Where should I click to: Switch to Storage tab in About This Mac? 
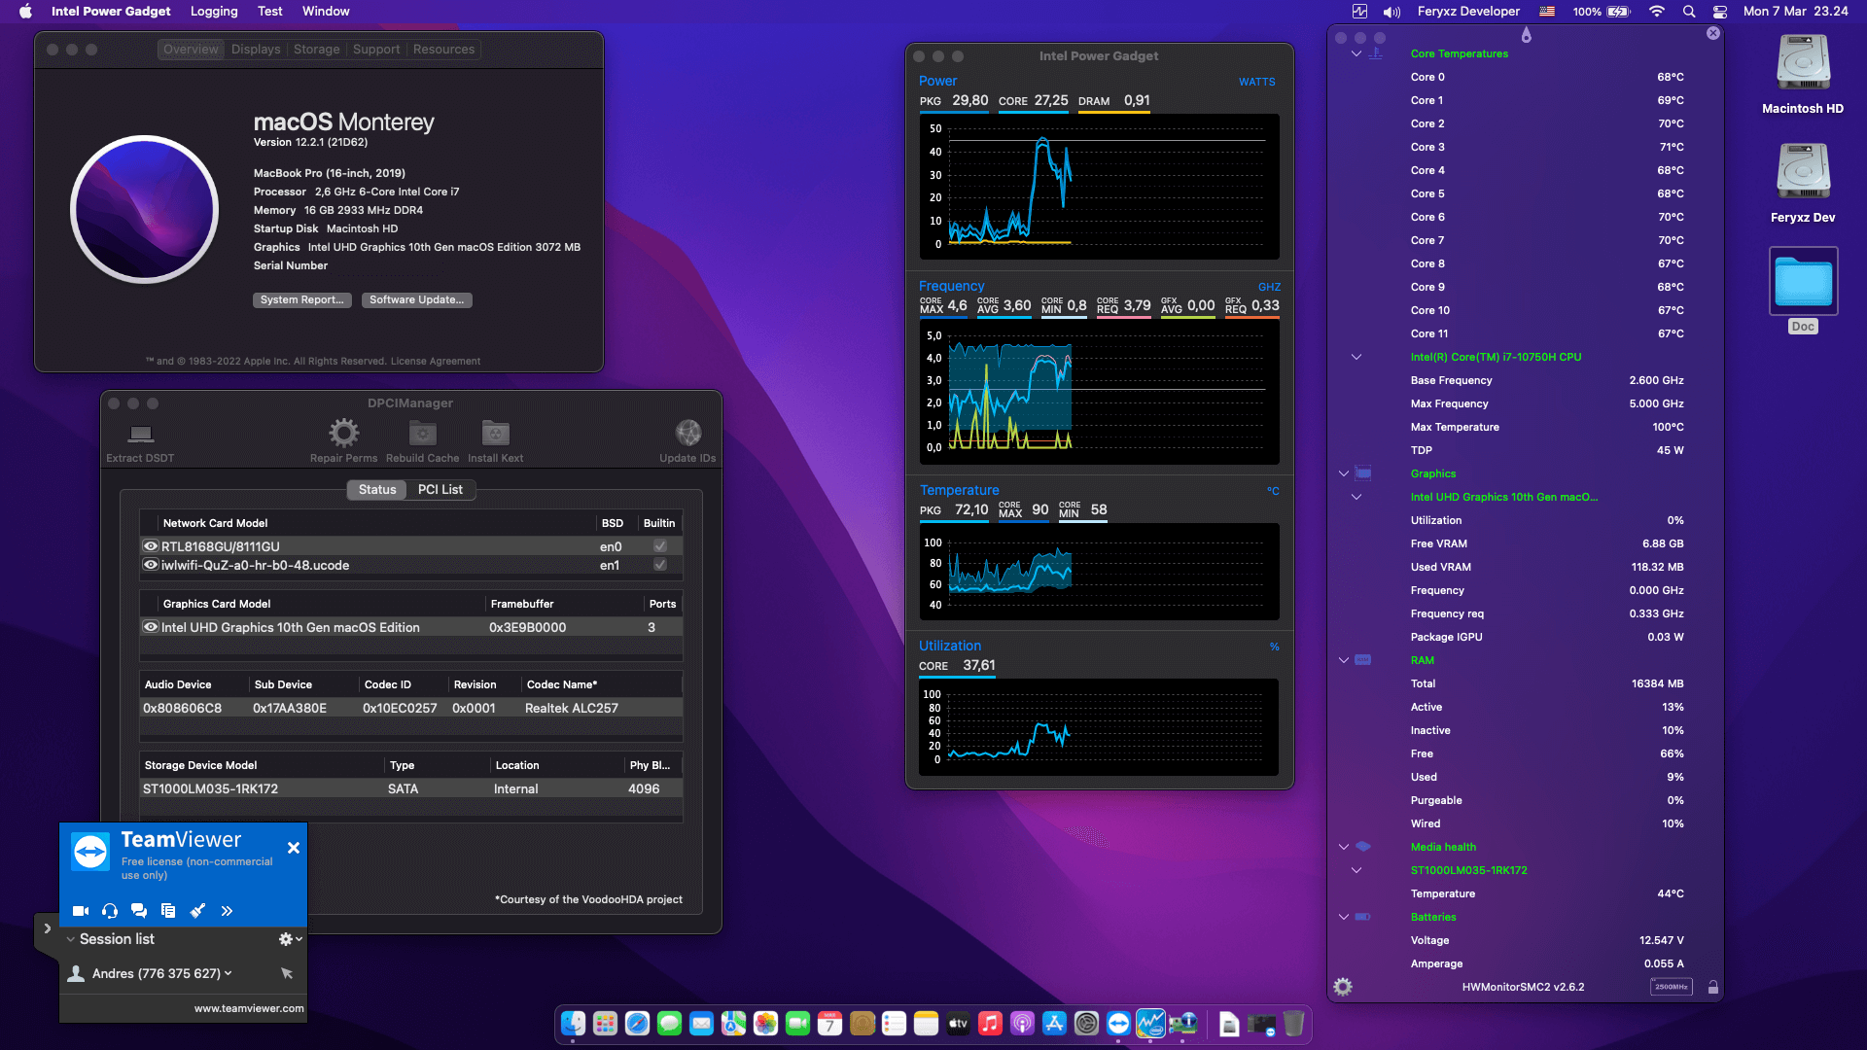pyautogui.click(x=317, y=50)
